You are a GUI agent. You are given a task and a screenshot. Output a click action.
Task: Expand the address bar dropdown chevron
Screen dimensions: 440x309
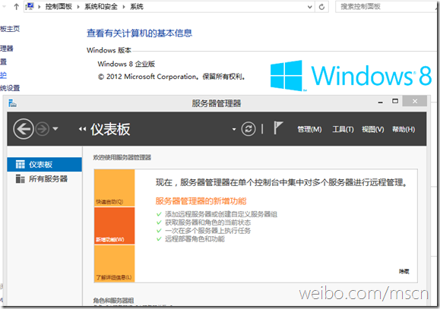click(310, 7)
